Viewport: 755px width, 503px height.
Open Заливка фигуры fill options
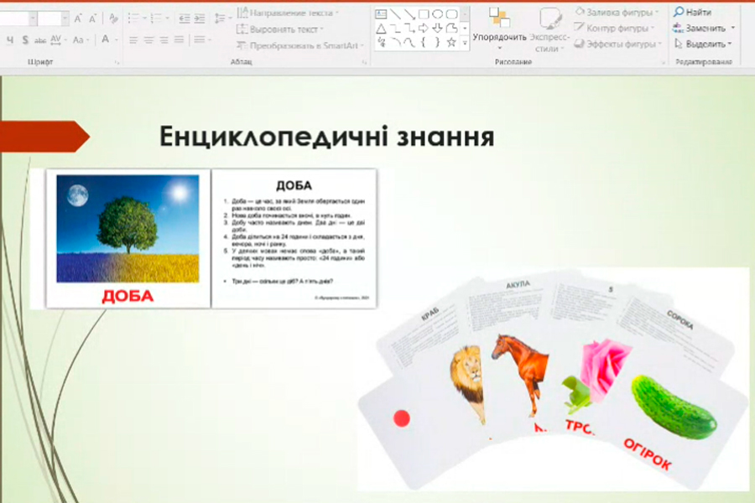(617, 12)
